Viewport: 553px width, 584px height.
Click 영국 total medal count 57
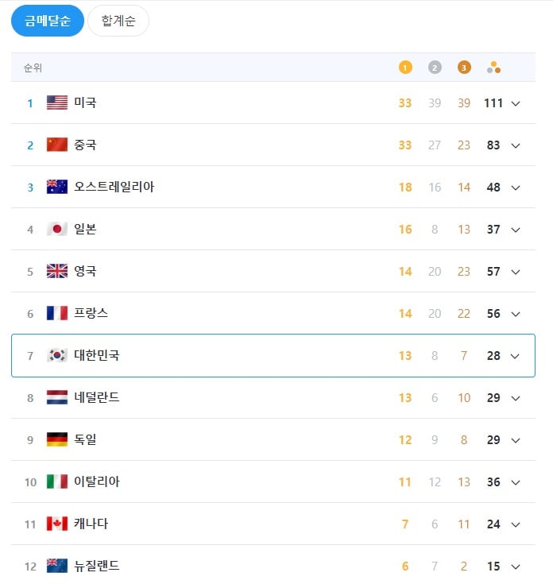493,272
